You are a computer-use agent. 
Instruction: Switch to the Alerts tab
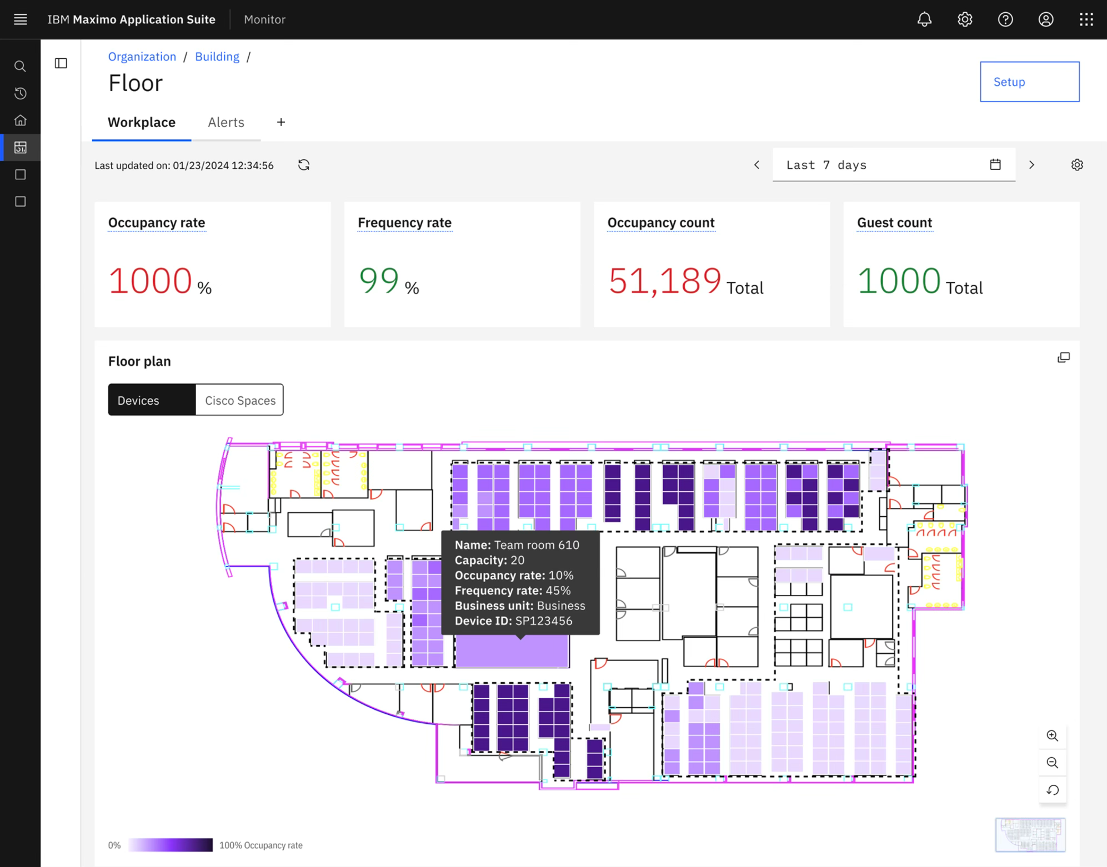[x=226, y=122]
